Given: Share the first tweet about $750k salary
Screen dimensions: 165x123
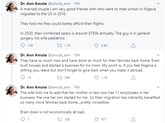Looking at the screenshot, I should point(133,46).
